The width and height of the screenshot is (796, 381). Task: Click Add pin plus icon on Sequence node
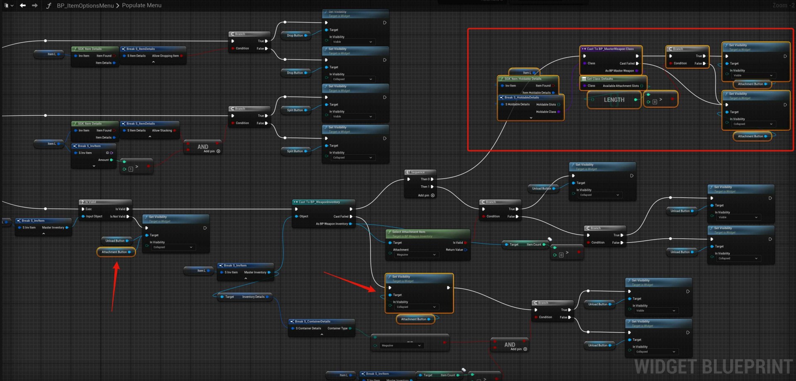coord(433,195)
